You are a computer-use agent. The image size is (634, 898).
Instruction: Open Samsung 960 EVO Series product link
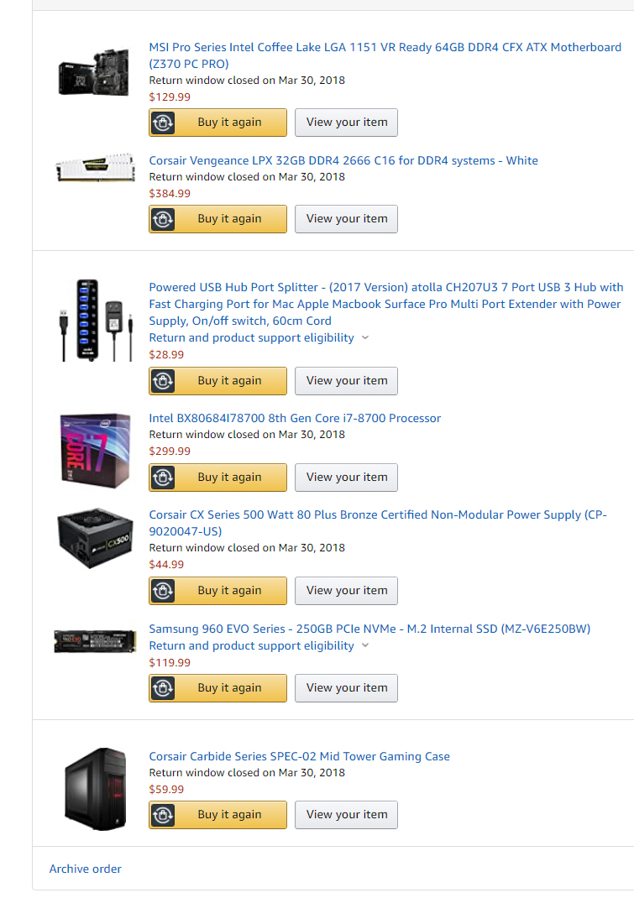[x=369, y=629]
